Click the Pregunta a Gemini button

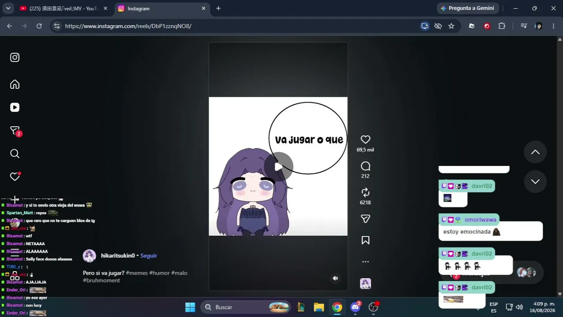coord(467,8)
